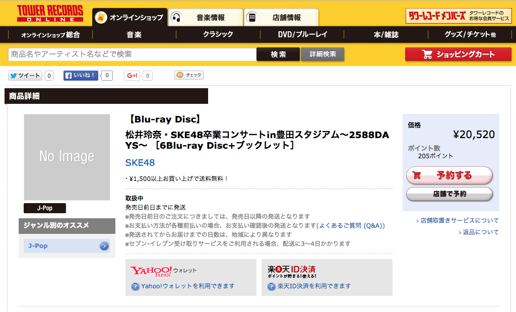Screen dimensions: 516x312
Task: Click the tweet count bubble
Action: coord(49,76)
